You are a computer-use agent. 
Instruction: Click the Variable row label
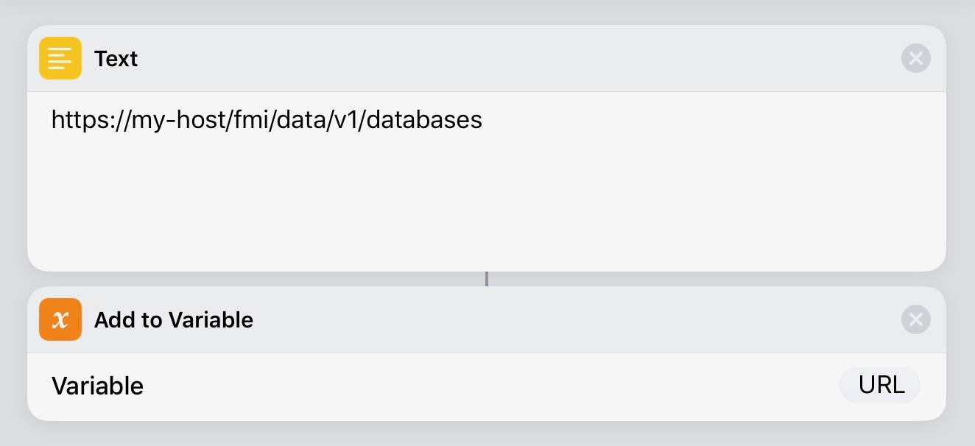(97, 386)
